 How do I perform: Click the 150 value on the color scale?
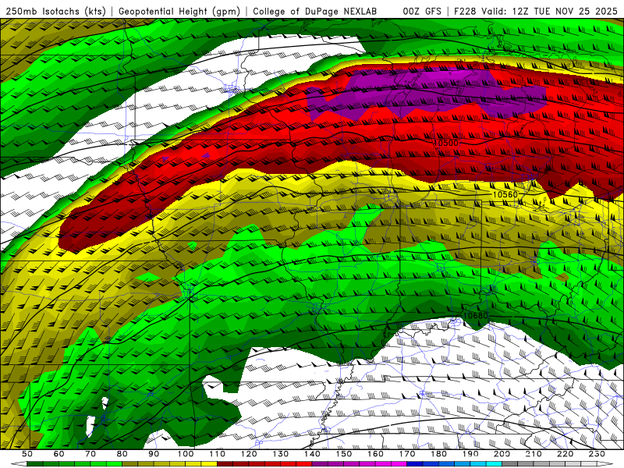pos(343,454)
